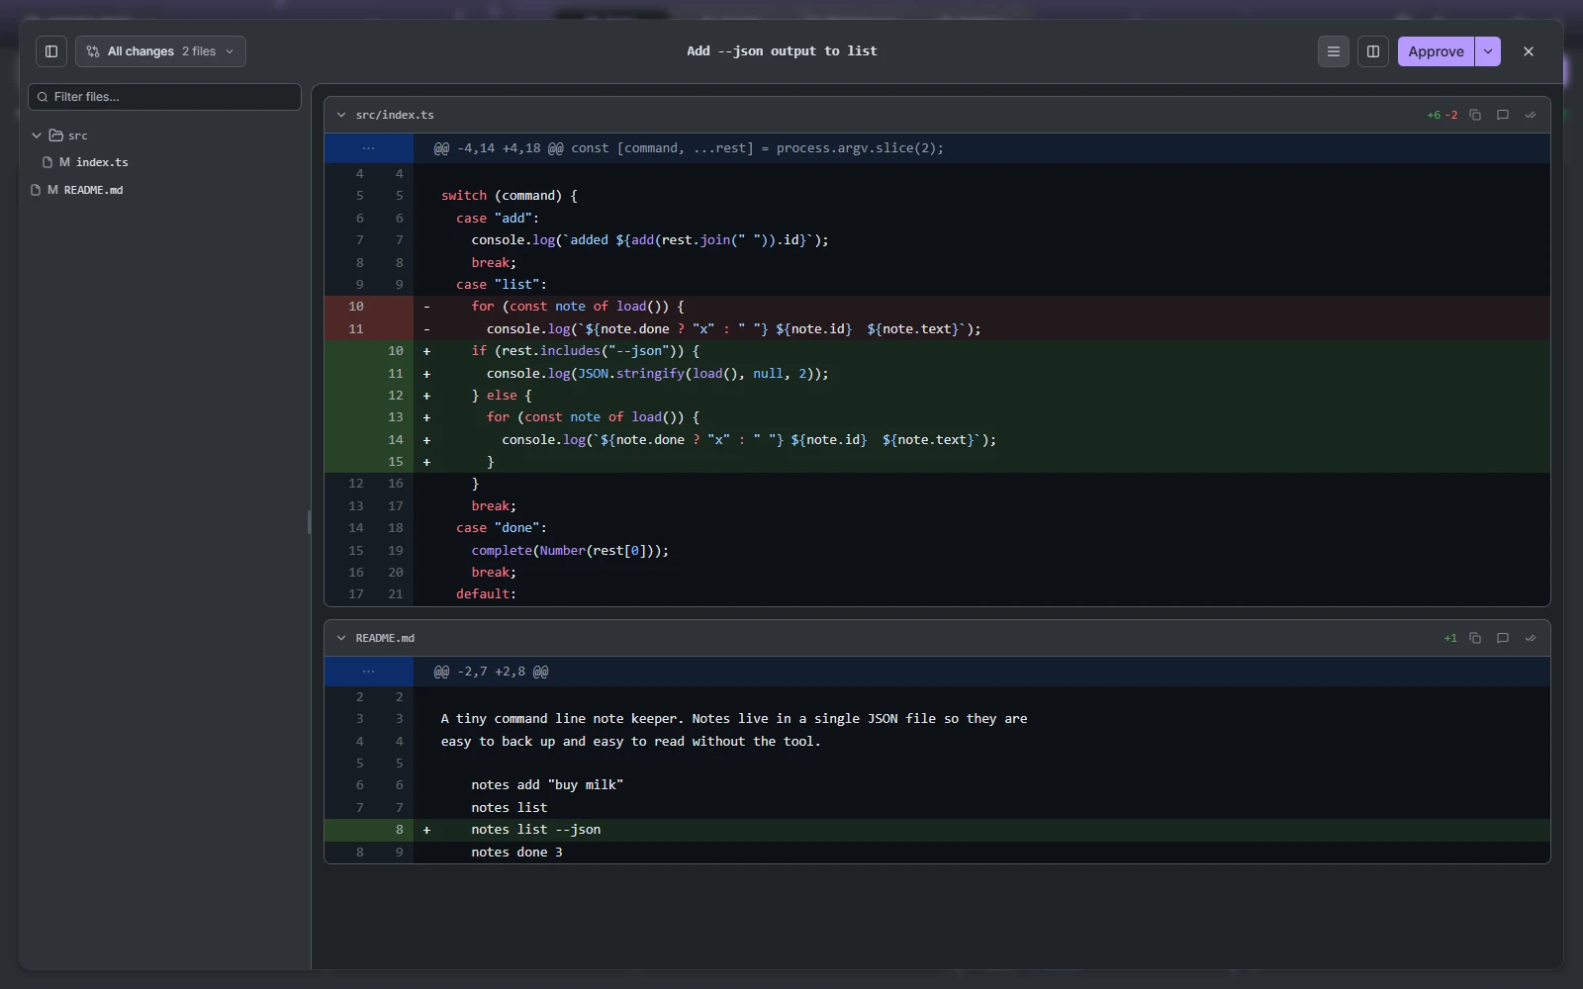This screenshot has width=1583, height=989.
Task: Add a comment on src/index.ts file
Action: point(1503,115)
